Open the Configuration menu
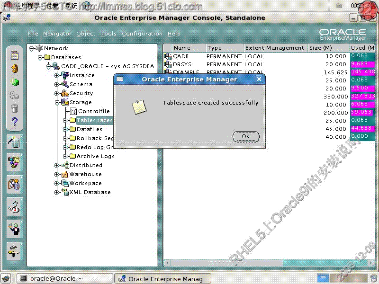 (142, 34)
